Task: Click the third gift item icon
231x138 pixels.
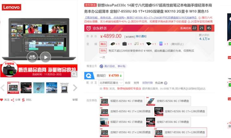Action: pyautogui.click(x=136, y=44)
